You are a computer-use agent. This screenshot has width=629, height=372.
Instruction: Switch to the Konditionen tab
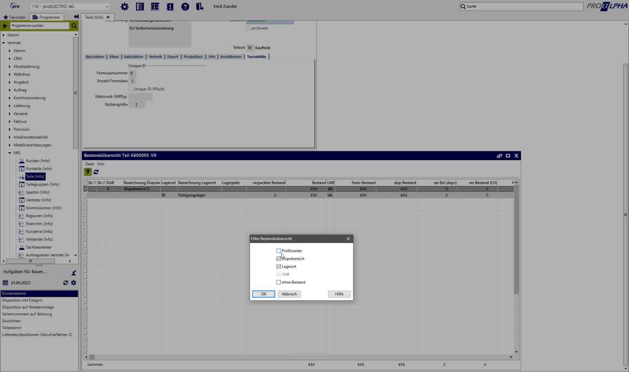pos(231,57)
